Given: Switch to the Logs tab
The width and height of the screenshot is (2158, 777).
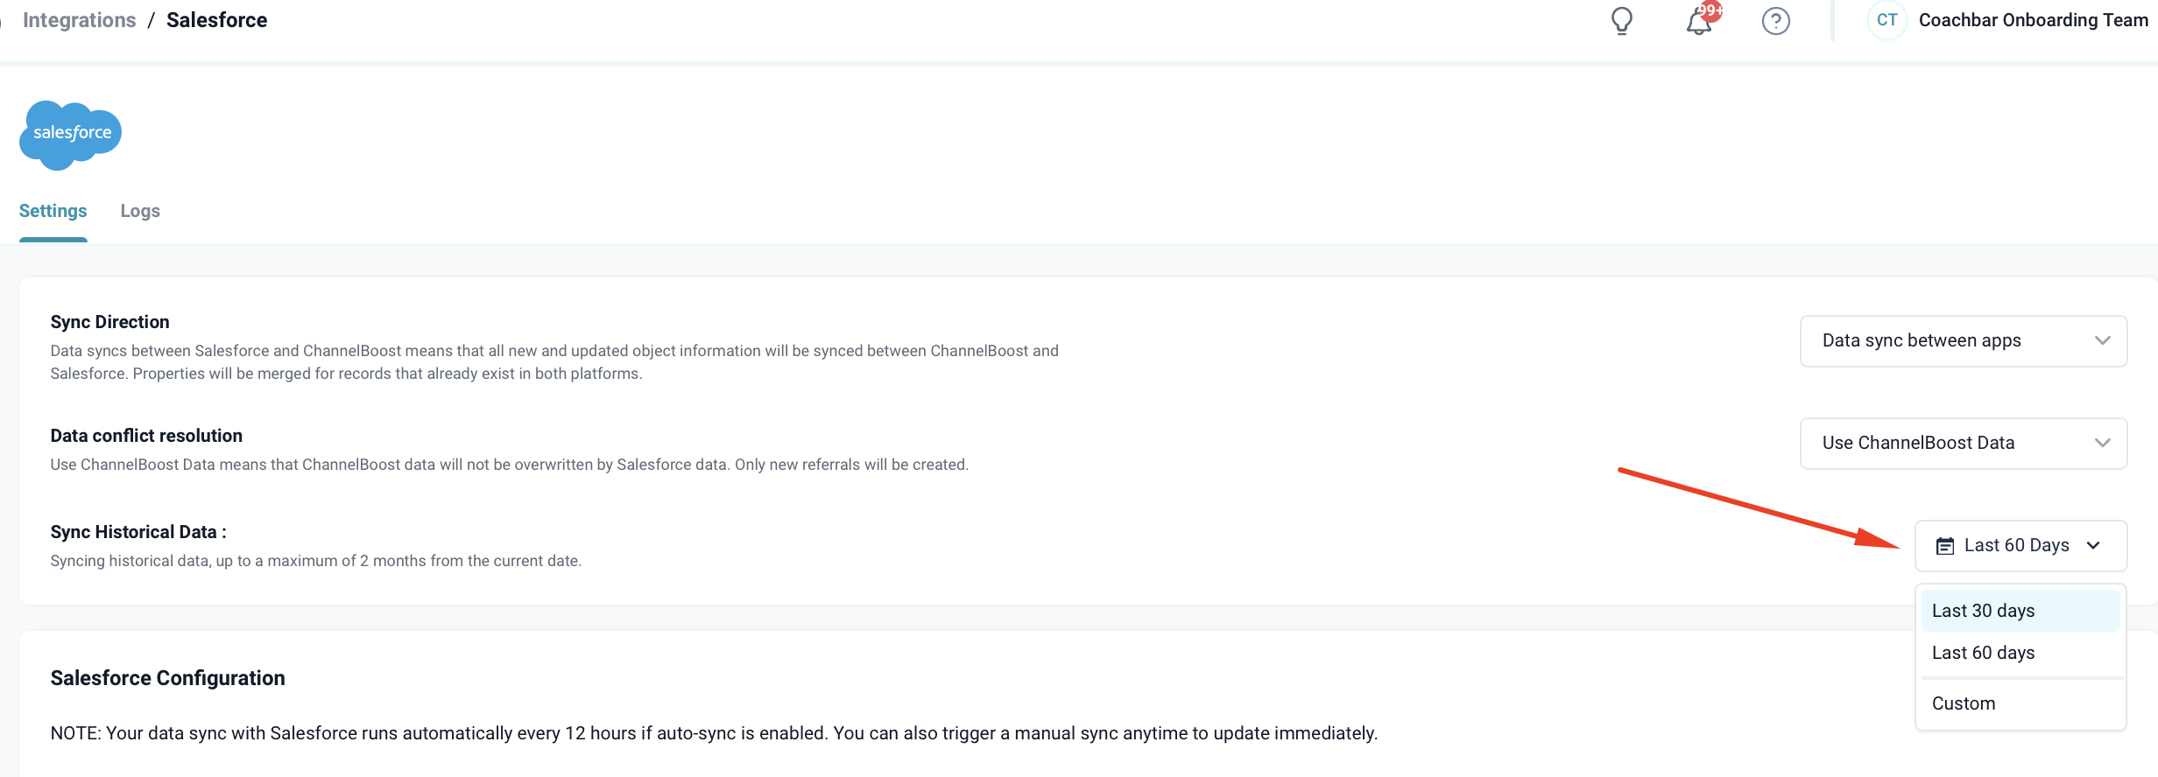Looking at the screenshot, I should click(140, 211).
